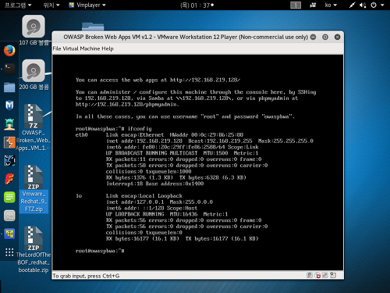Select the Vmware_Redhat_9_FTZ.zip file

click(34, 189)
